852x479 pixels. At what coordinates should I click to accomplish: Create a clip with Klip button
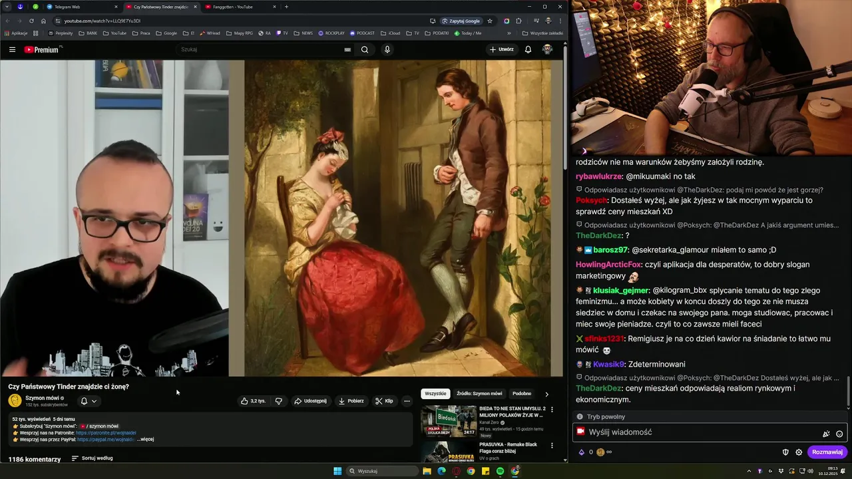point(385,401)
